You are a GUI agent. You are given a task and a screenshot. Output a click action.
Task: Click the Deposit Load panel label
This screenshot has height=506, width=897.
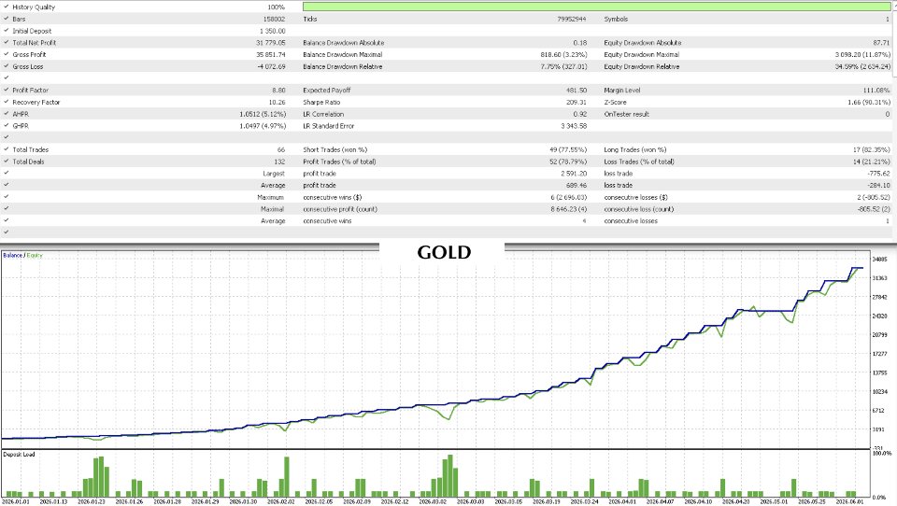coord(19,455)
